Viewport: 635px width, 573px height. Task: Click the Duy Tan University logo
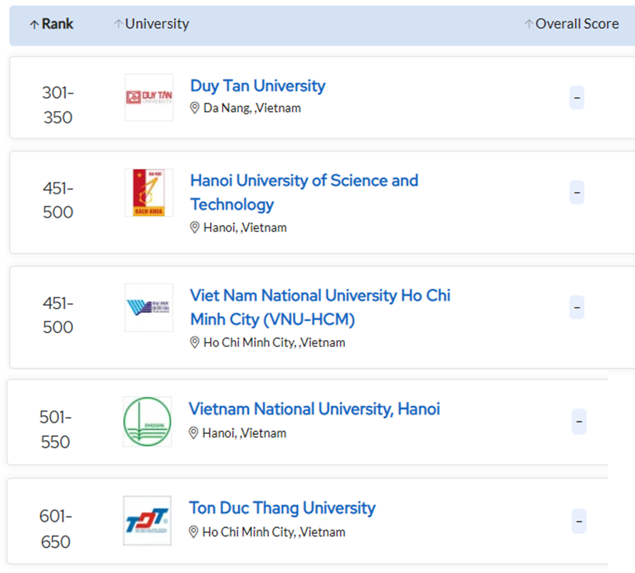(149, 98)
